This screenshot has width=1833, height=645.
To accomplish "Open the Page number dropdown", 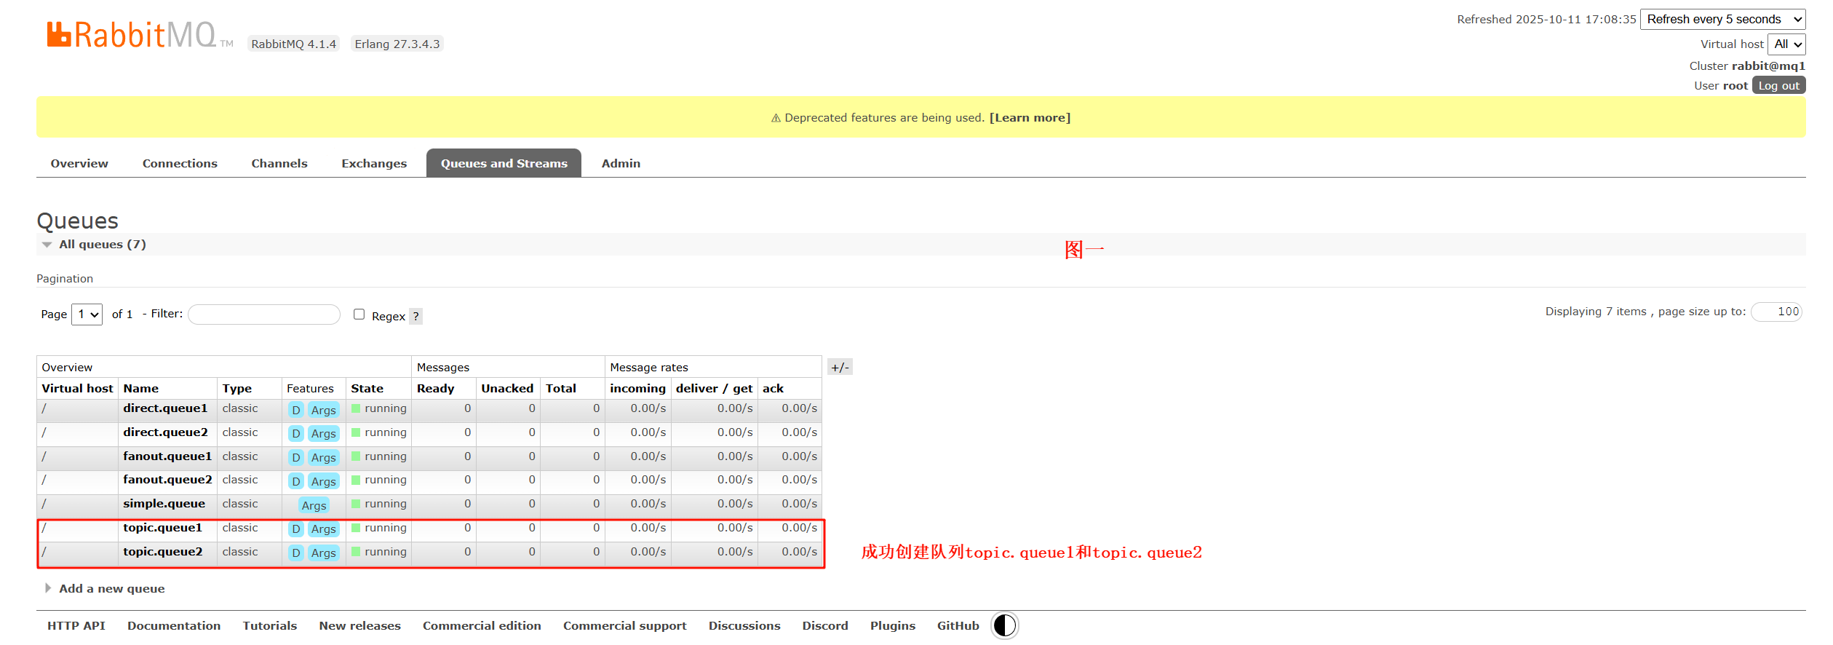I will click(x=87, y=314).
